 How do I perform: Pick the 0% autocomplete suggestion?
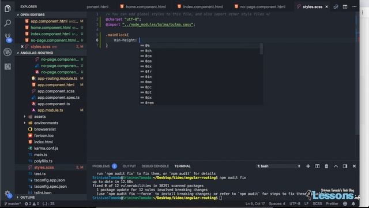point(201,46)
